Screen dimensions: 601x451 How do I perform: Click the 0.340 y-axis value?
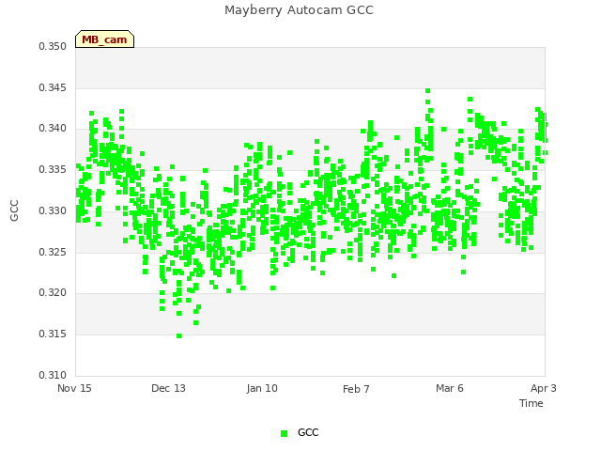pos(53,128)
